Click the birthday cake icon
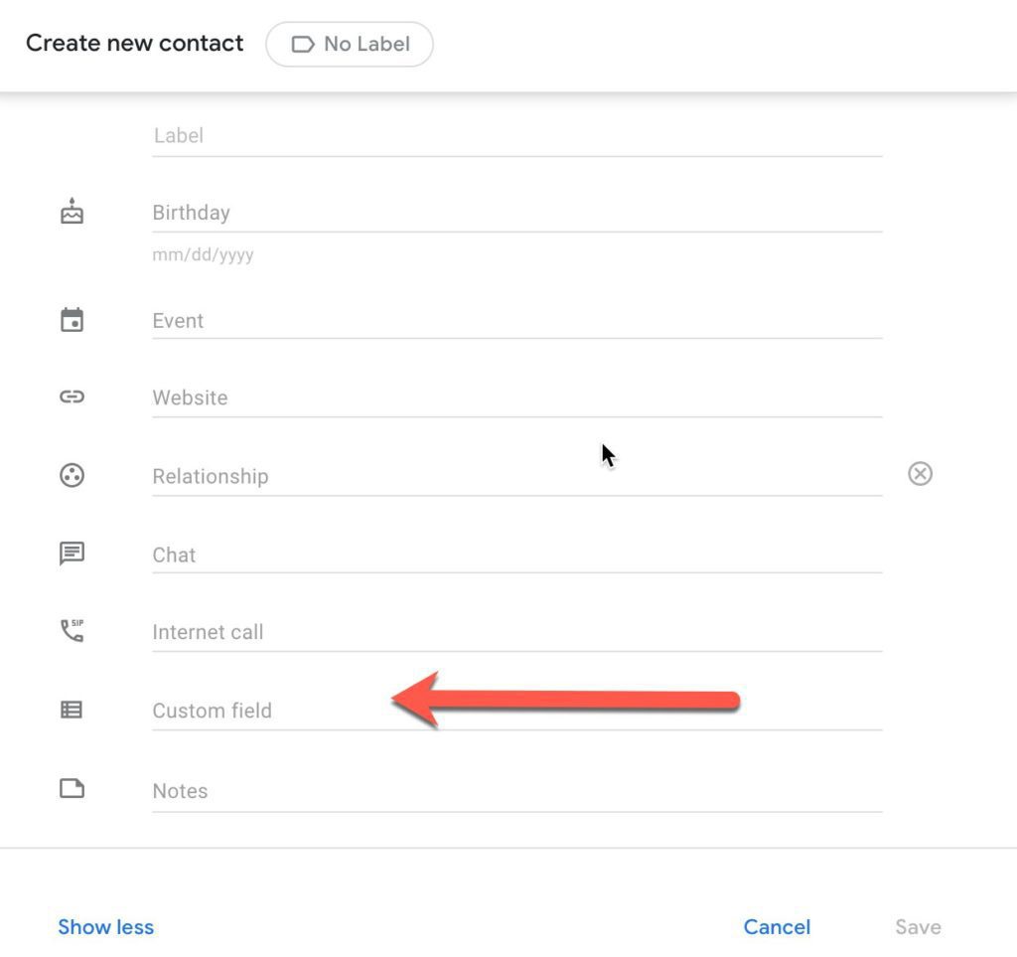 click(72, 212)
